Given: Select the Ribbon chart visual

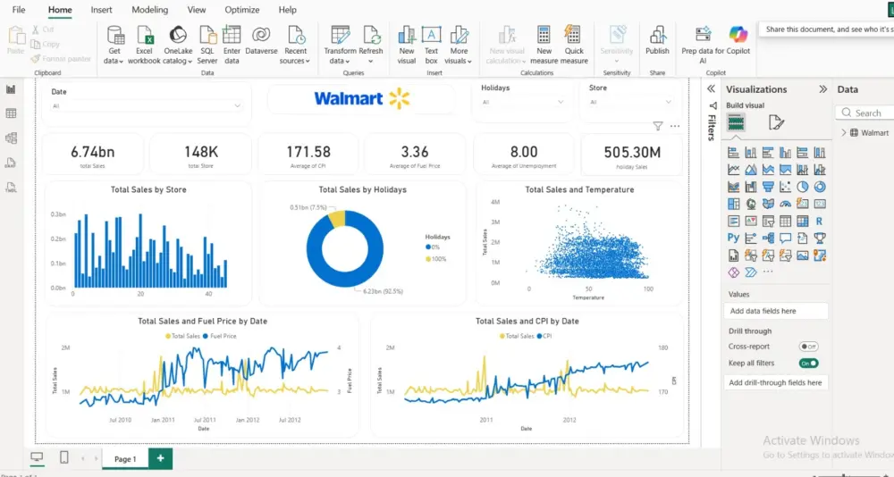Looking at the screenshot, I should (734, 187).
